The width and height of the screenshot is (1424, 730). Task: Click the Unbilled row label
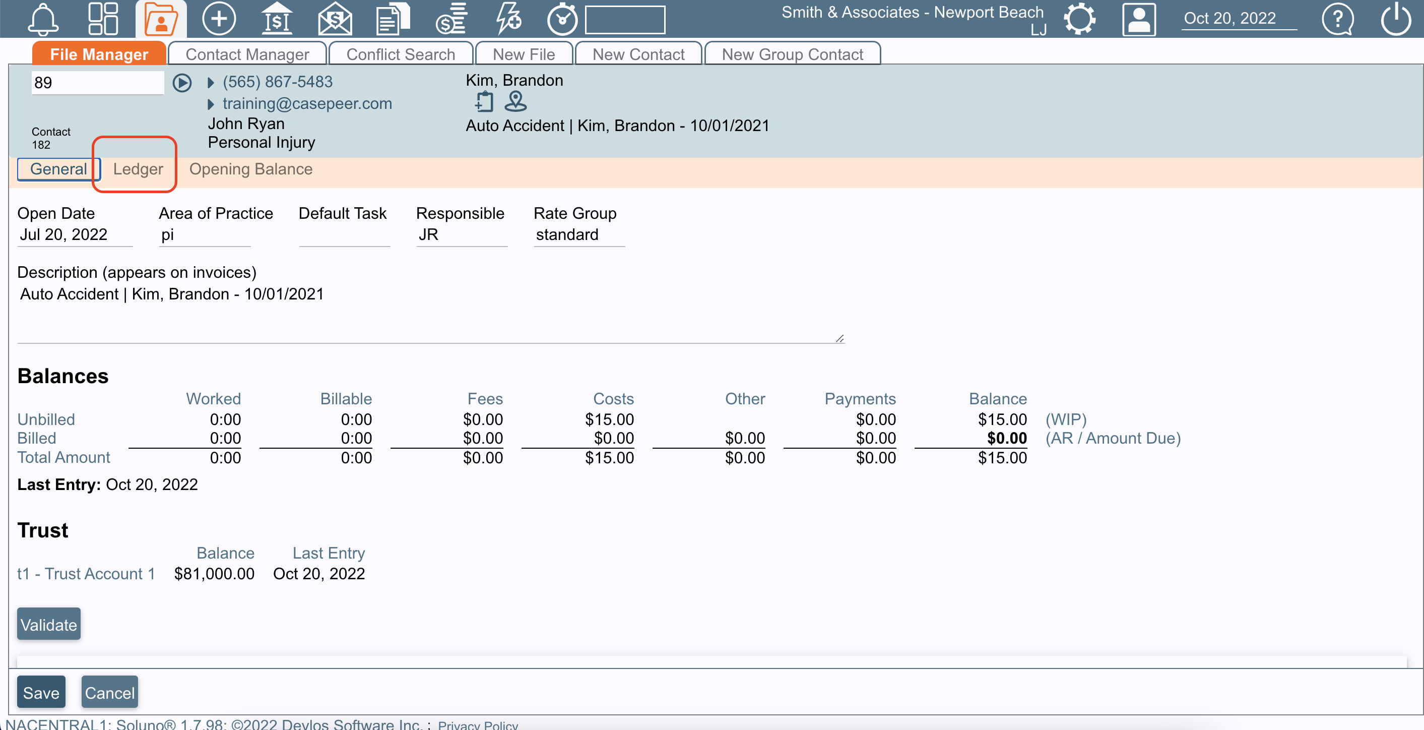(x=46, y=419)
